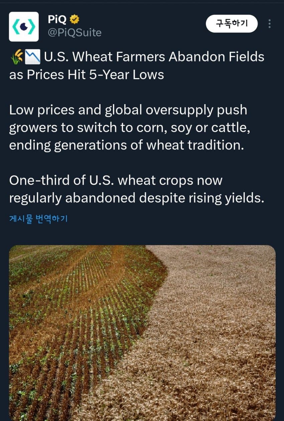The image size is (284, 421).
Task: Open the @PiQSuite handle
Action: (75, 33)
